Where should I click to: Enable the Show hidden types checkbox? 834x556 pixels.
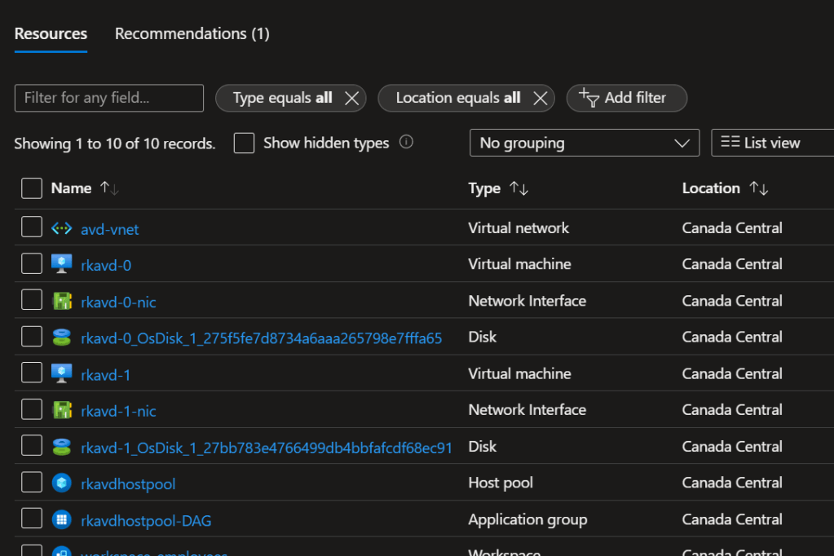pos(244,143)
